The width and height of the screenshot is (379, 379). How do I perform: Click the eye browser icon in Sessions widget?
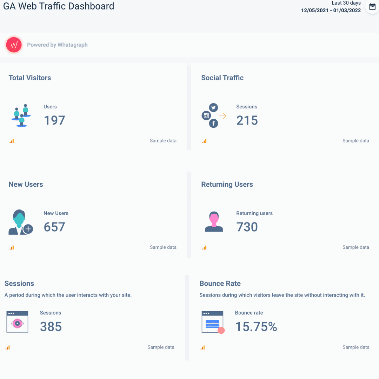pyautogui.click(x=17, y=322)
